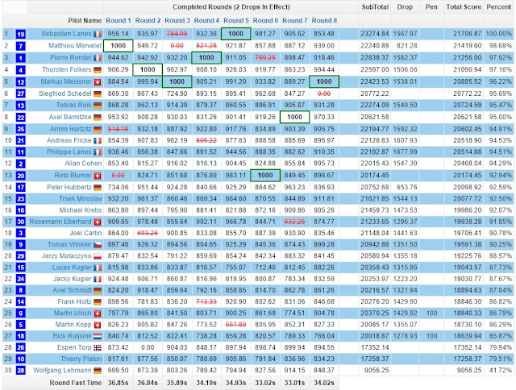
Task: Open the Round 8 column header link
Action: point(324,20)
